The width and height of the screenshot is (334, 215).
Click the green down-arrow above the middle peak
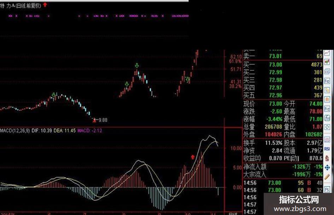[137, 65]
